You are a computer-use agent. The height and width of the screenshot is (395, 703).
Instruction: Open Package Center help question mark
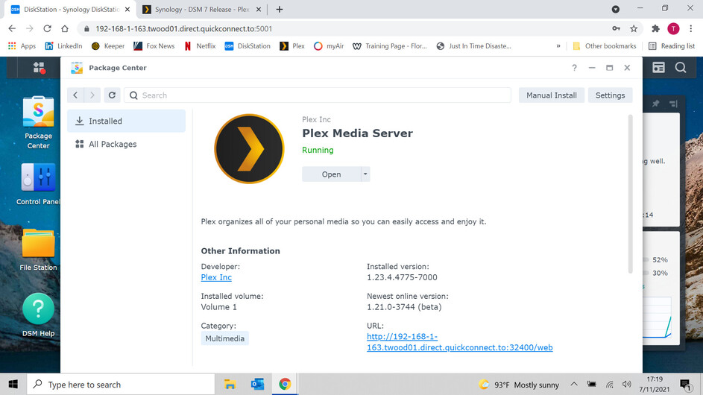(574, 68)
